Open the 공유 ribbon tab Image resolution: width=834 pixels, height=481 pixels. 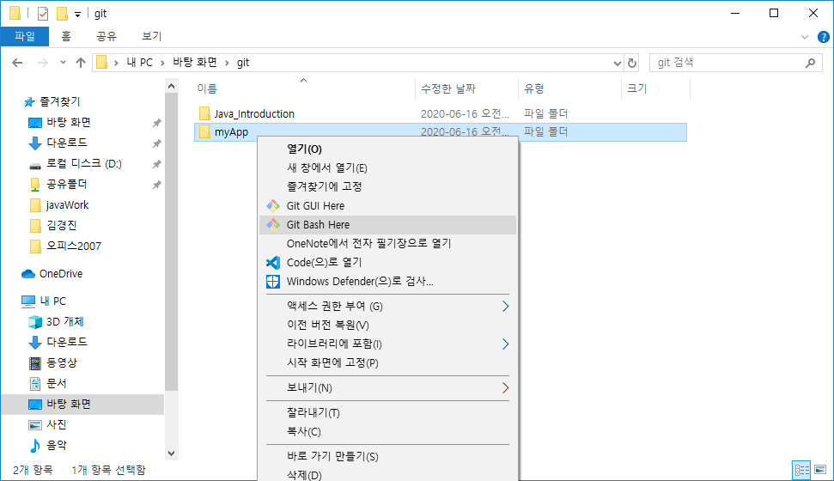[107, 36]
